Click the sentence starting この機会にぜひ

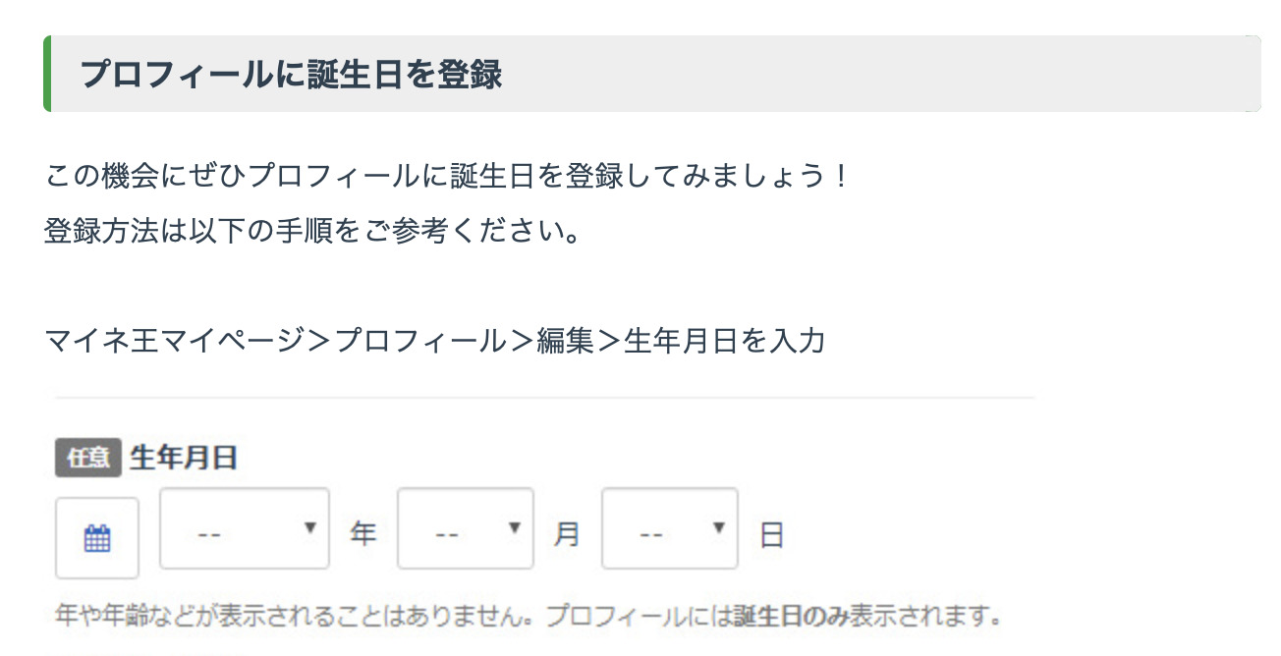[447, 178]
